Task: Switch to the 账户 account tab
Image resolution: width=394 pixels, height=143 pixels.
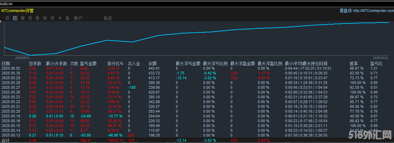Action: click(78, 18)
